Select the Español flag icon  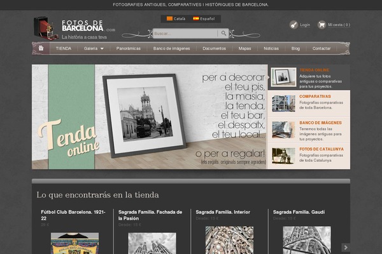[196, 18]
